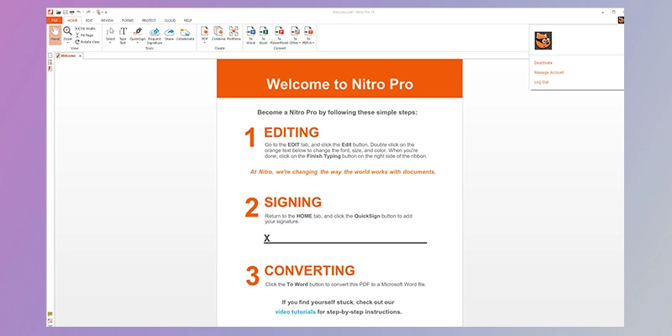Click Deactivate in account panel
672x336 pixels.
tap(543, 63)
